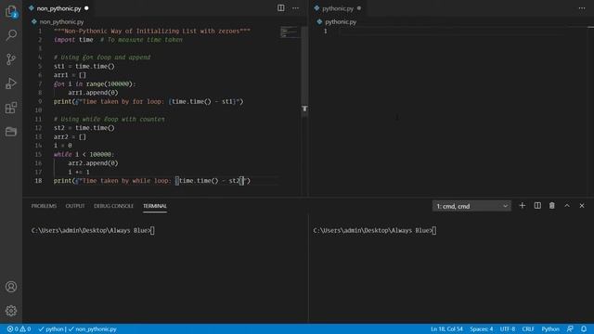Image resolution: width=594 pixels, height=334 pixels.
Task: Switch to the pythonic.py tab
Action: (x=338, y=8)
